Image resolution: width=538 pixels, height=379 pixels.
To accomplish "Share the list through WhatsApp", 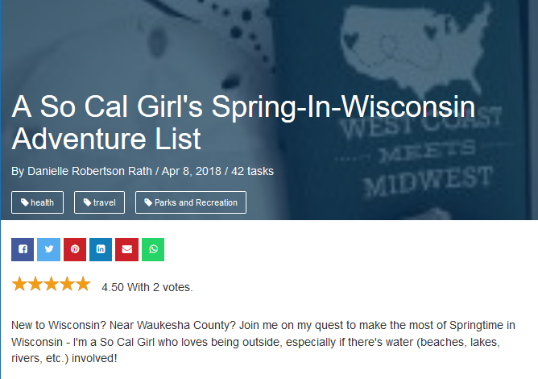I will point(153,249).
